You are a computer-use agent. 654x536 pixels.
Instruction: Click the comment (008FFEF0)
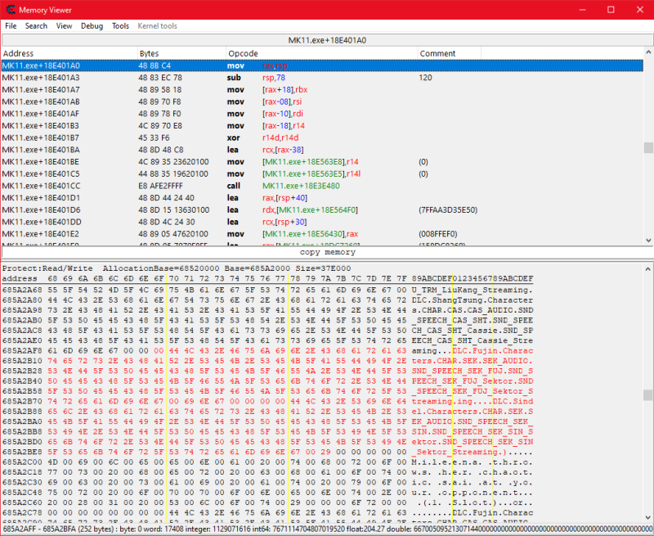pos(437,234)
